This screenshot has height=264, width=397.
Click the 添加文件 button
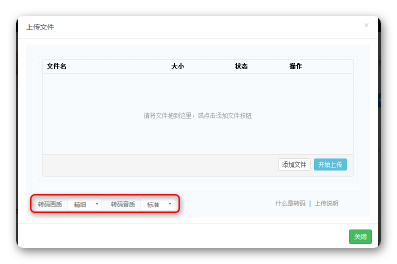point(294,164)
